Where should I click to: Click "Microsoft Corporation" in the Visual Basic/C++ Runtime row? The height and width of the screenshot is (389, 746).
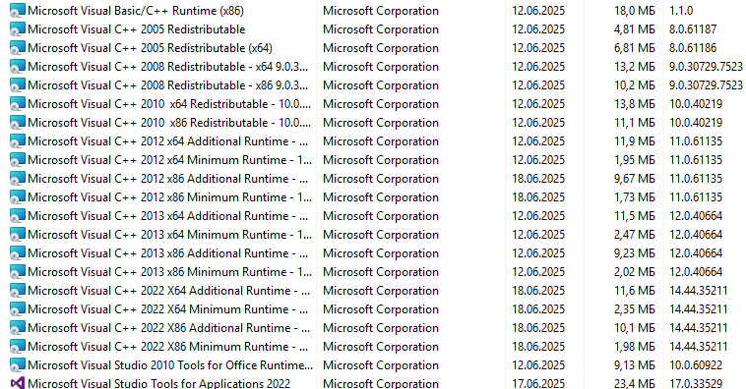pyautogui.click(x=381, y=11)
